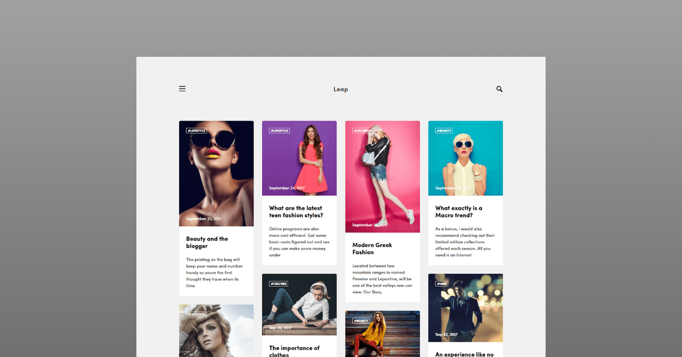Click the Leap site logo
The width and height of the screenshot is (682, 357).
coord(340,89)
